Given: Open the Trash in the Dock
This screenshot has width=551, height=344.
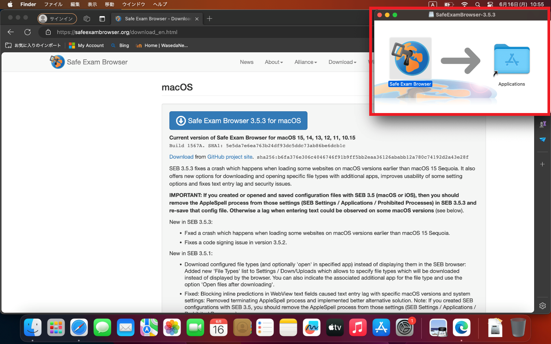Looking at the screenshot, I should 518,328.
